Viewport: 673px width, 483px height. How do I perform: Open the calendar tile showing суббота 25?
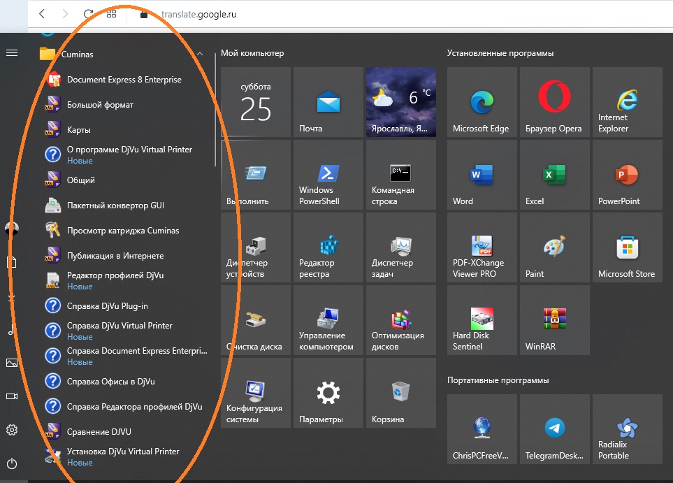tap(256, 102)
